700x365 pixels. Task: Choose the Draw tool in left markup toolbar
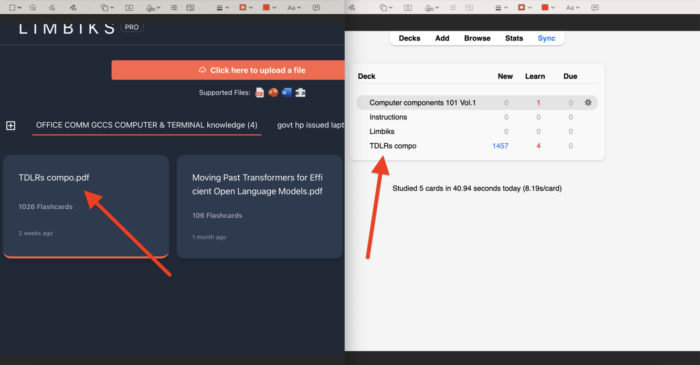(x=73, y=8)
